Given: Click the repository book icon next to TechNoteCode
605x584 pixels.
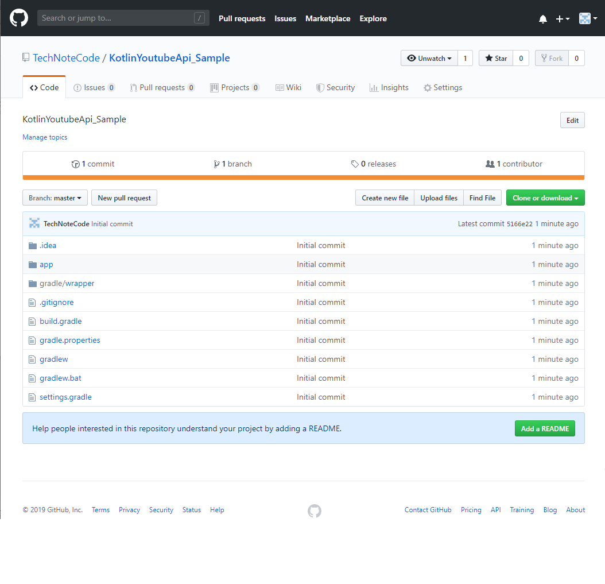Looking at the screenshot, I should tap(25, 57).
